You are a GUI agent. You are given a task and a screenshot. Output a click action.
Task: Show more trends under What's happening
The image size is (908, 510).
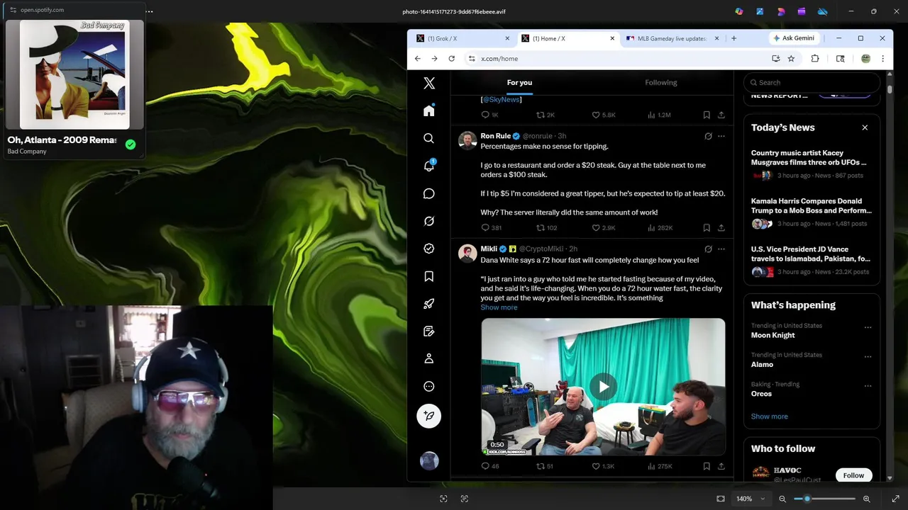click(x=770, y=416)
